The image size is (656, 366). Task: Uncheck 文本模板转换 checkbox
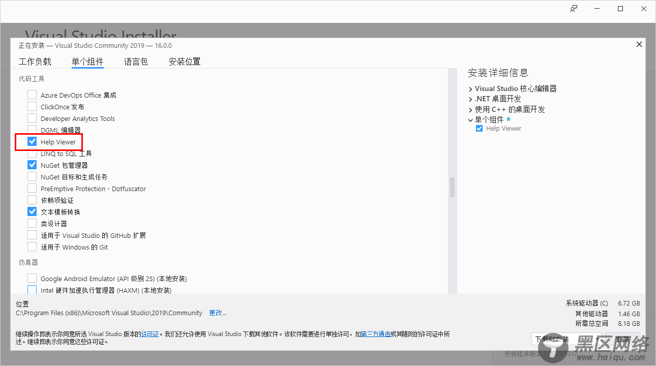coord(32,211)
